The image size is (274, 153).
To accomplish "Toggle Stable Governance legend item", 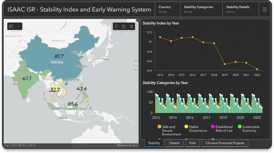I will [195, 128].
